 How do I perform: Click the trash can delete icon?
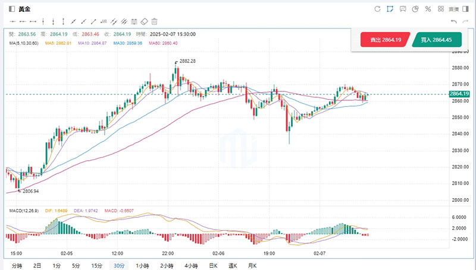pyautogui.click(x=155, y=21)
